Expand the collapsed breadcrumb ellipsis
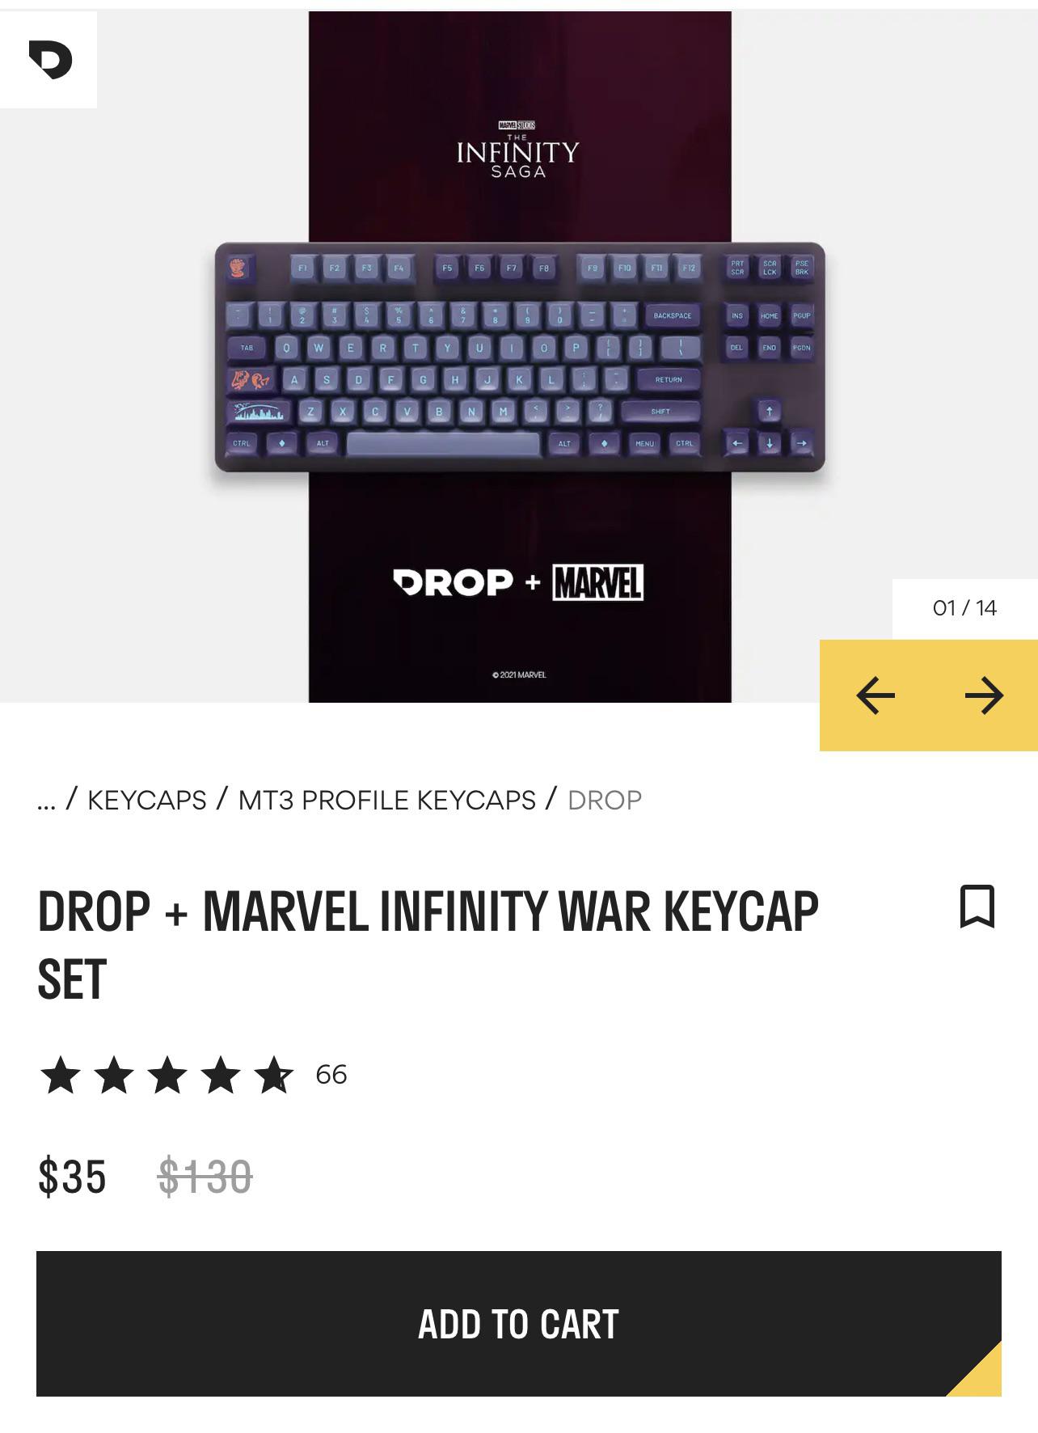 (46, 801)
